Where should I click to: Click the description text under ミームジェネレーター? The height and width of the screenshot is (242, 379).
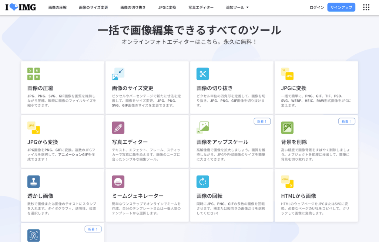[146, 208]
